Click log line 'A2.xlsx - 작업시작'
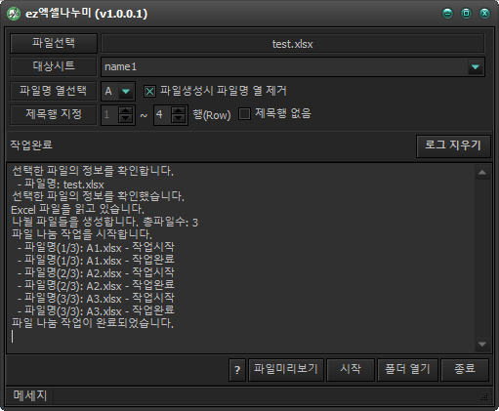499x411 pixels. [130, 273]
